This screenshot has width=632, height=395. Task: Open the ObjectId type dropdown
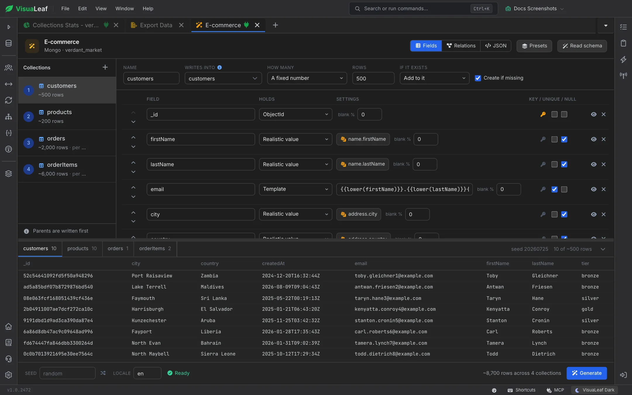[296, 114]
